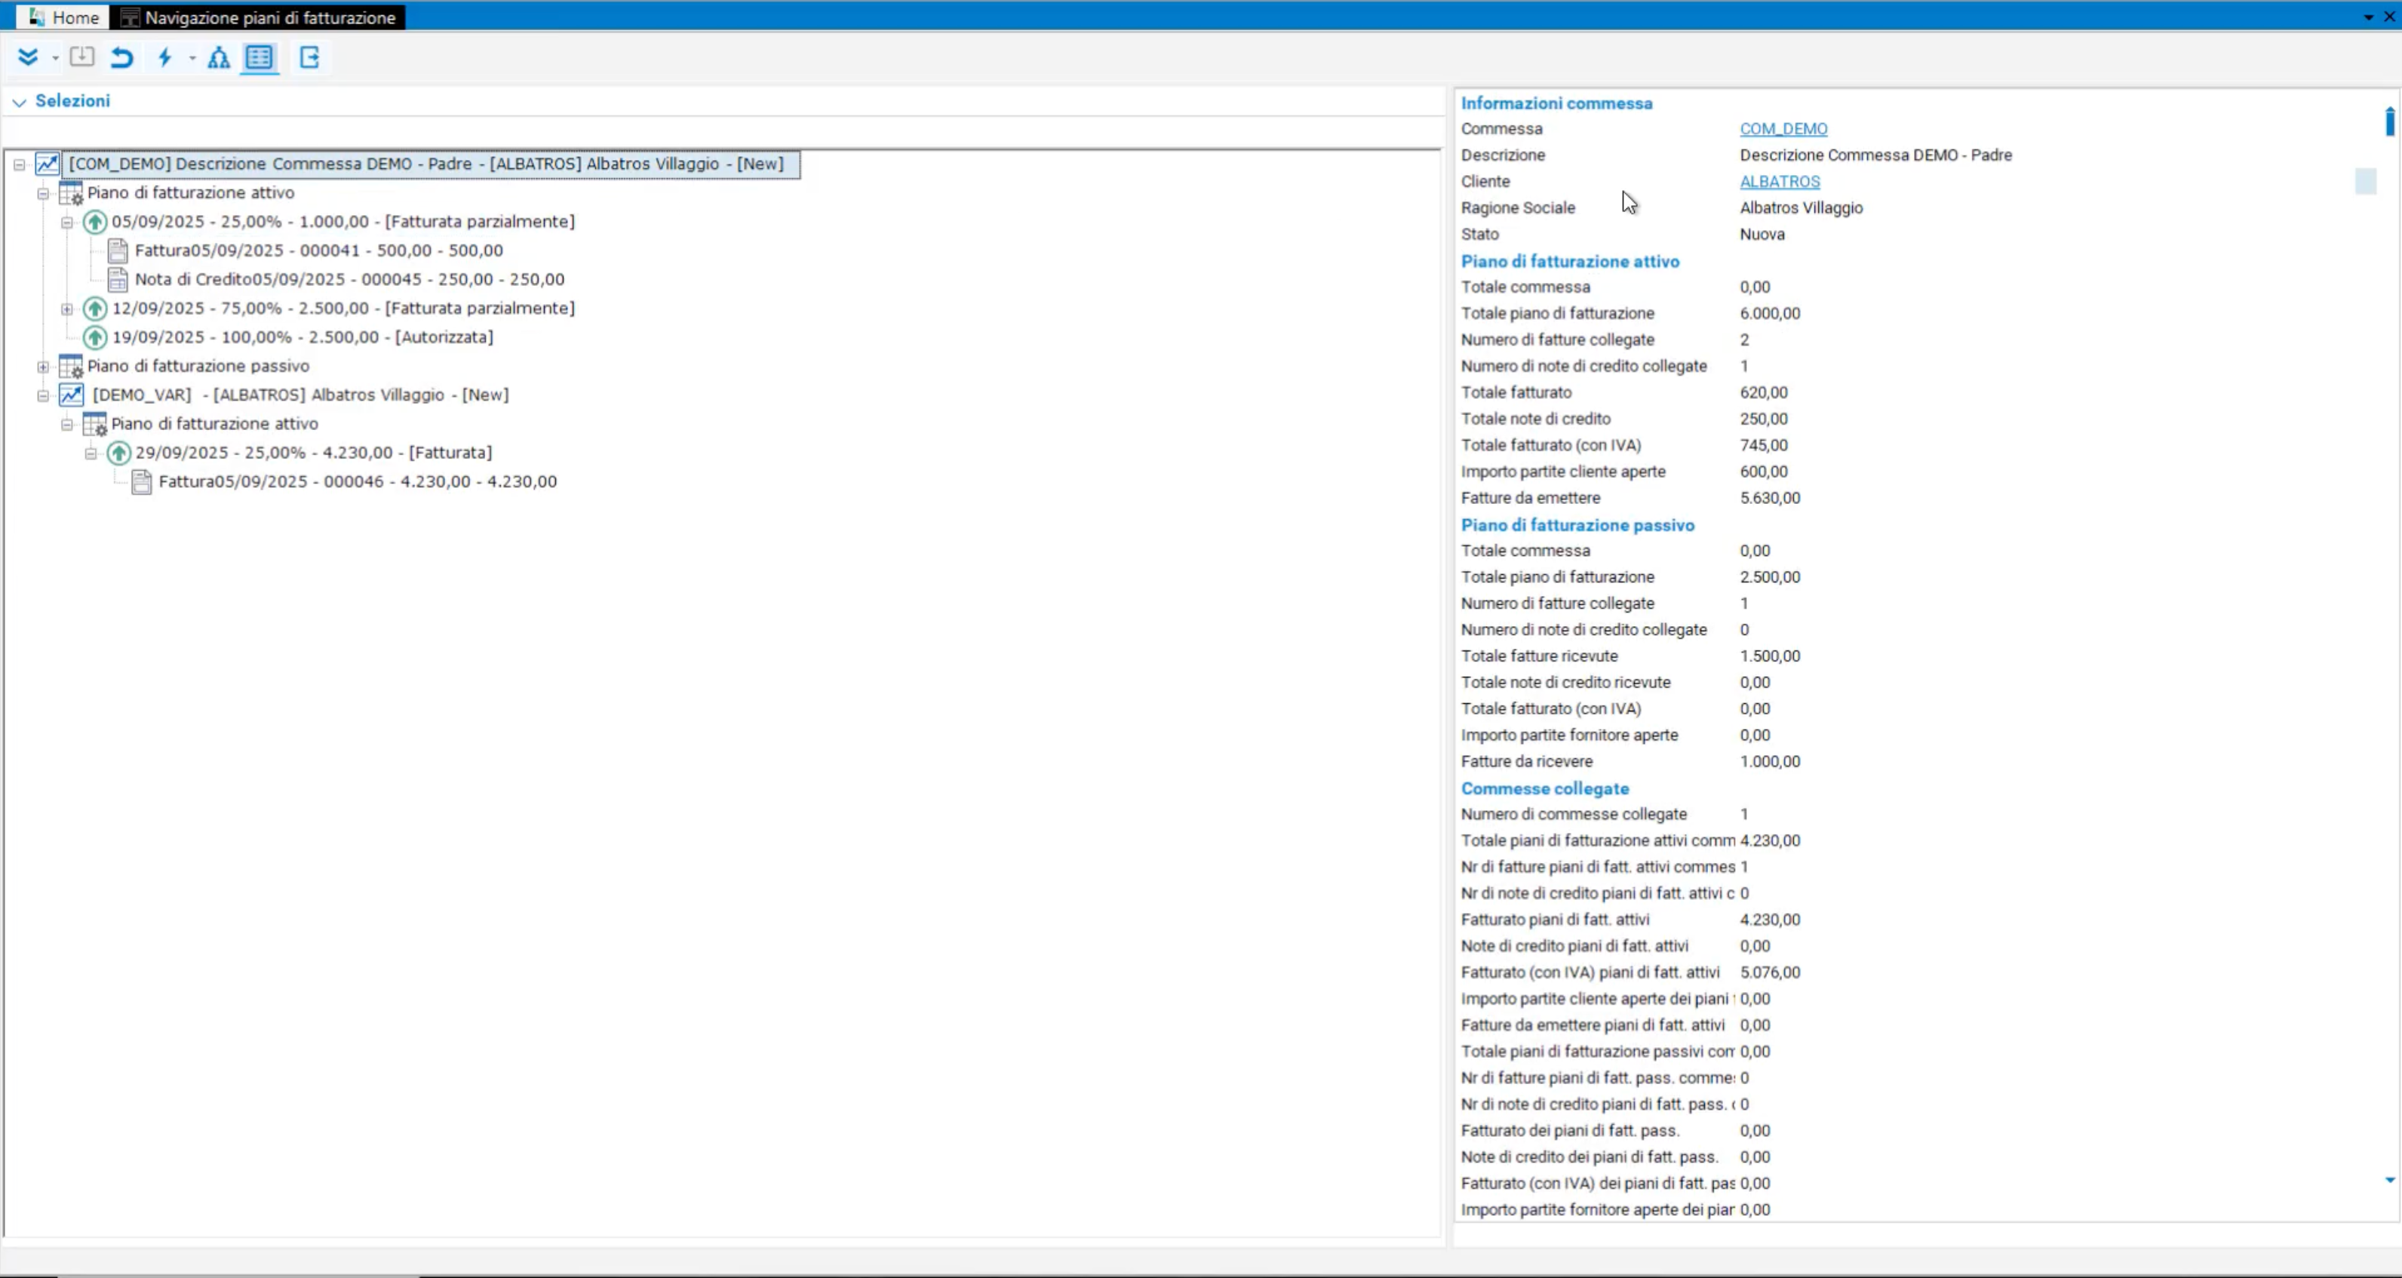Open the dropdown arrow beside the lightning bolt
2402x1278 pixels.
192,58
